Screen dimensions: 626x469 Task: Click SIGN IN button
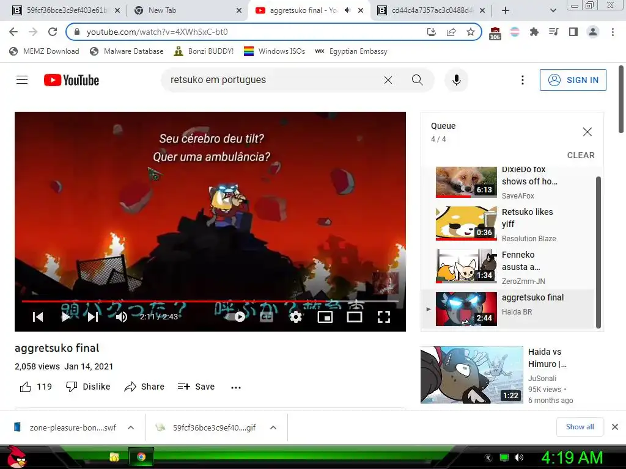572,80
